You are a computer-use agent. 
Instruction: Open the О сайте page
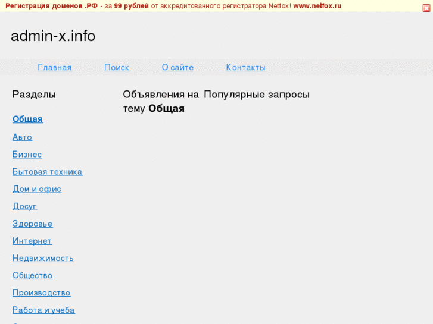click(178, 67)
